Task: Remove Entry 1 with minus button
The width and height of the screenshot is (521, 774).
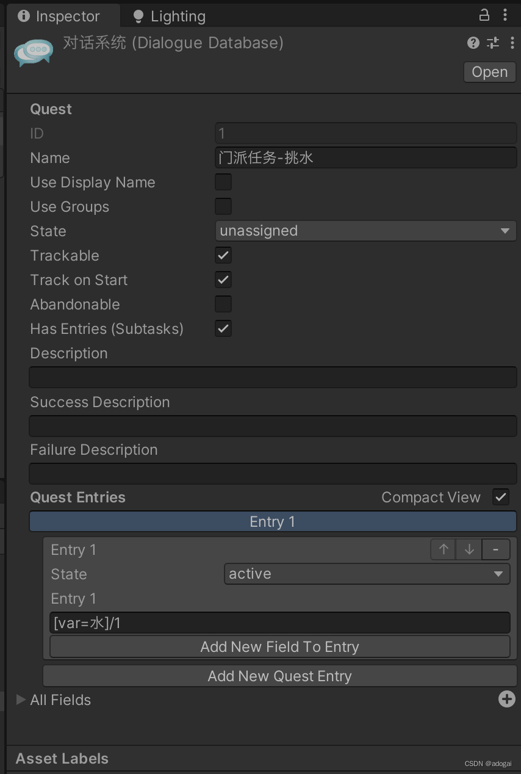Action: pyautogui.click(x=495, y=549)
